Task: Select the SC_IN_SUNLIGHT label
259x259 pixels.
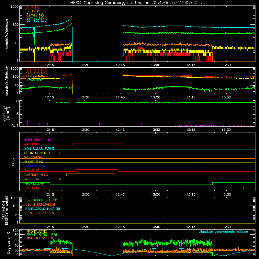Action: 37,153
